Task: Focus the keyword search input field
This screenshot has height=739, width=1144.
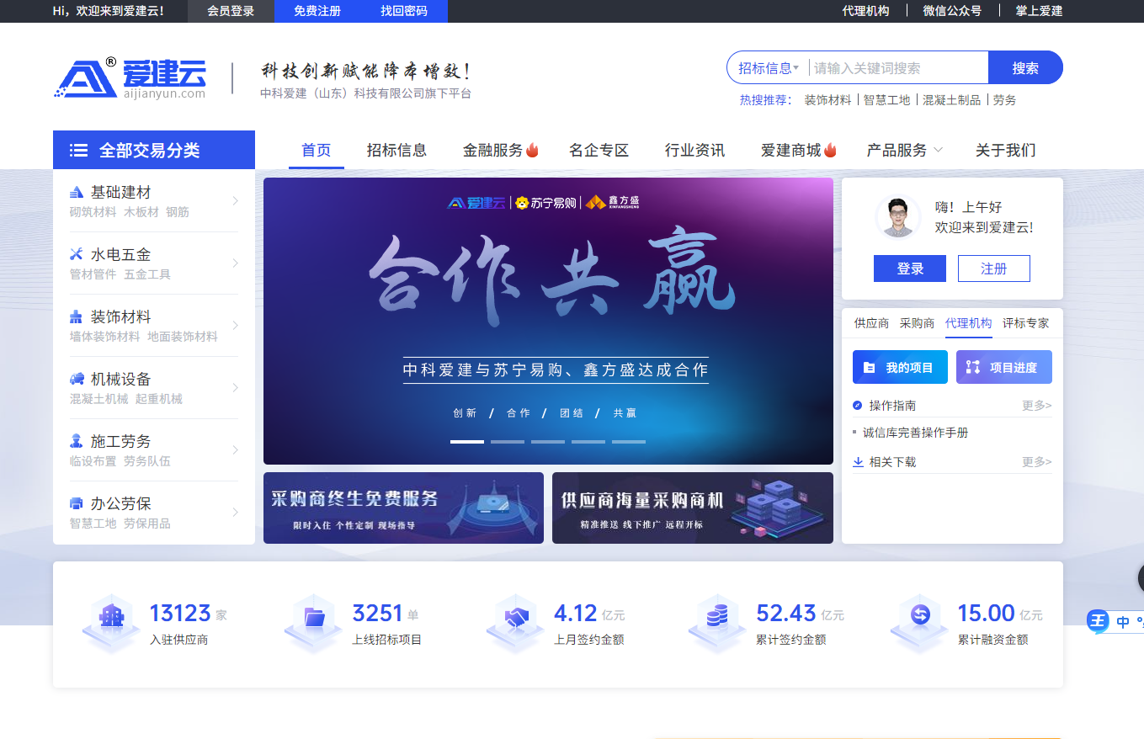Action: point(897,68)
